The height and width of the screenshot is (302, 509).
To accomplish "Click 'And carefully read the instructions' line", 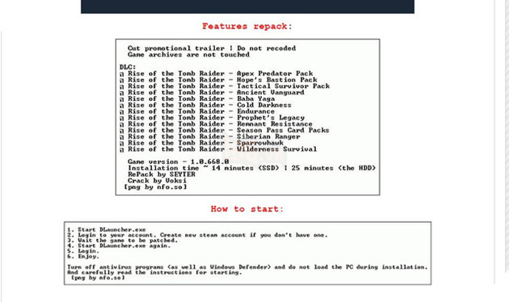I will tap(154, 272).
